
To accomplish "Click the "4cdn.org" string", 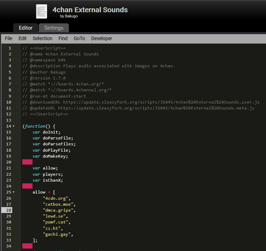I will pyautogui.click(x=56, y=198).
